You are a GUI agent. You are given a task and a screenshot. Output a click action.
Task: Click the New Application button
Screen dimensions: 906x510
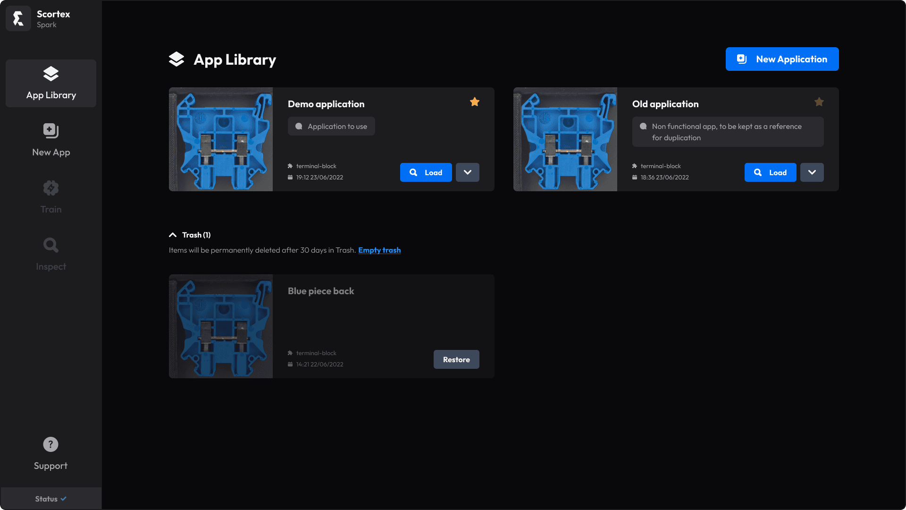click(782, 59)
